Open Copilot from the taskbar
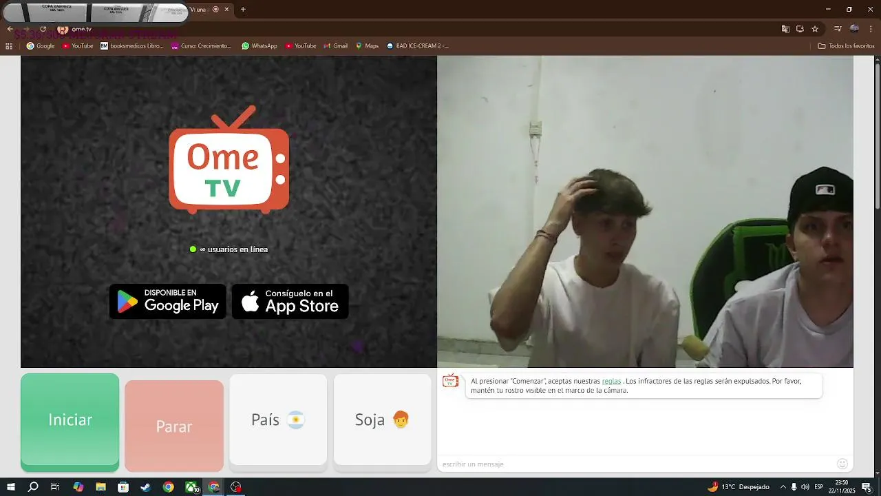This screenshot has width=881, height=496. coord(78,487)
